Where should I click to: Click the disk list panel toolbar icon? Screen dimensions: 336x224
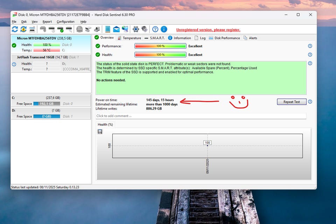[32, 29]
